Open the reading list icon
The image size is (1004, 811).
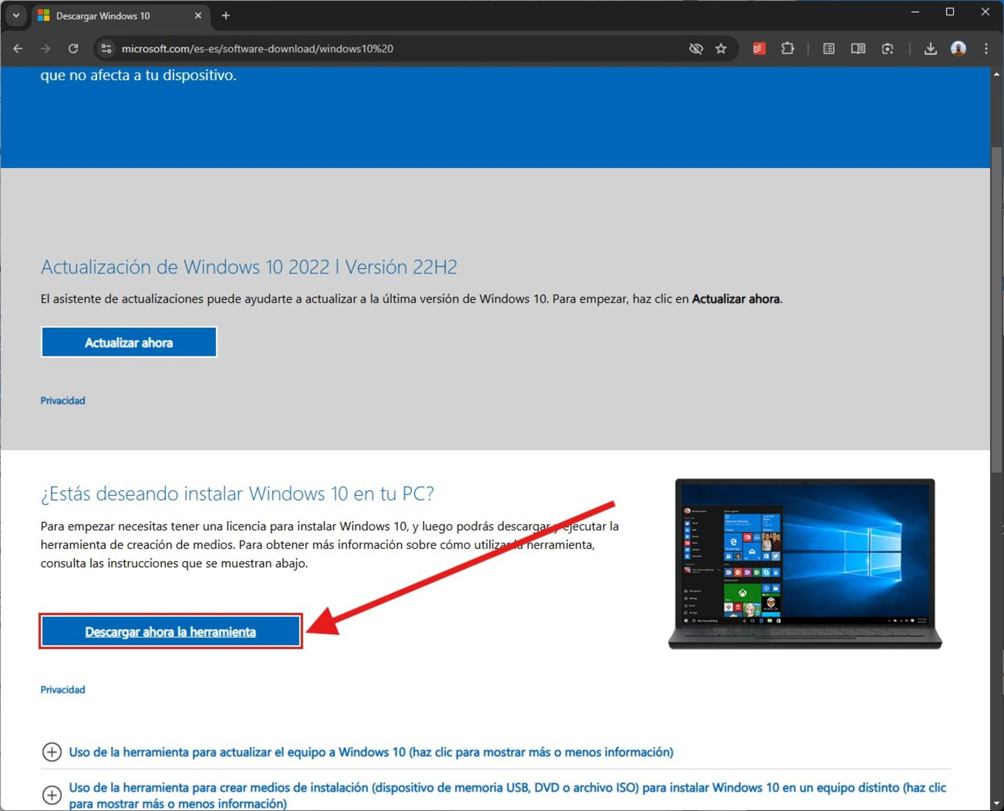[829, 49]
